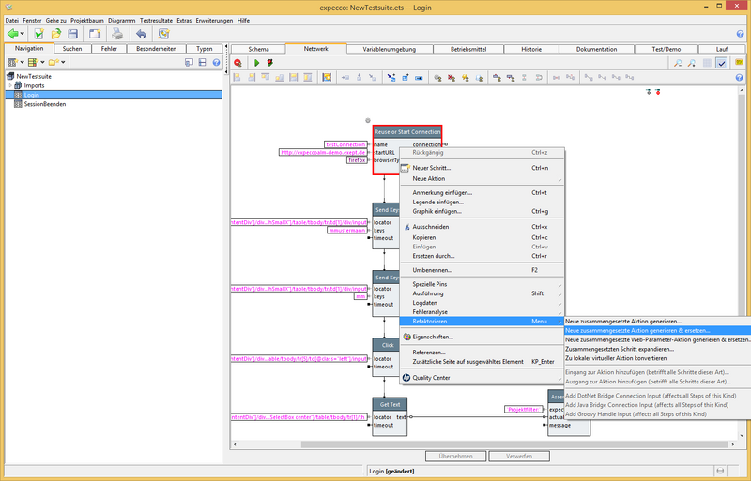Select SessionBeenden in the project tree
Image resolution: width=751 pixels, height=481 pixels.
coord(44,104)
